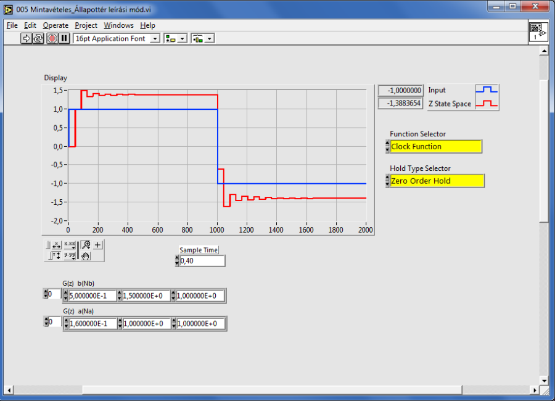The width and height of the screenshot is (555, 401).
Task: Activate the graph pan hand tool
Action: (86, 255)
